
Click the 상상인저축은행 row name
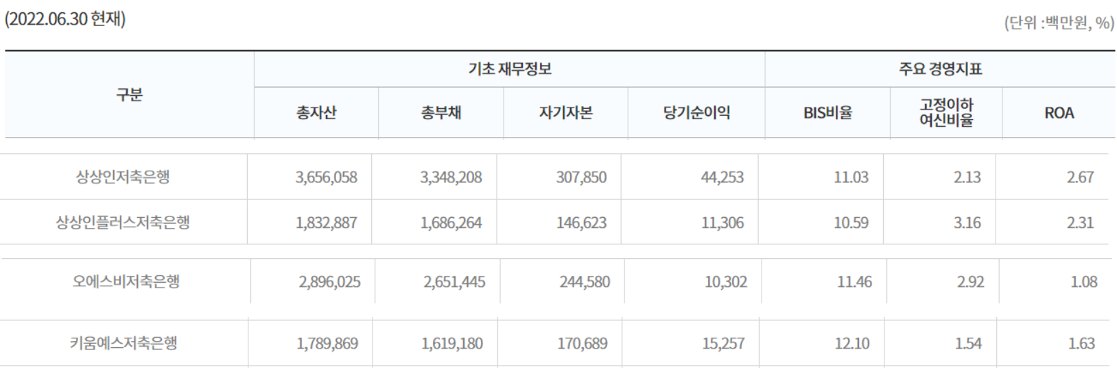(x=123, y=177)
